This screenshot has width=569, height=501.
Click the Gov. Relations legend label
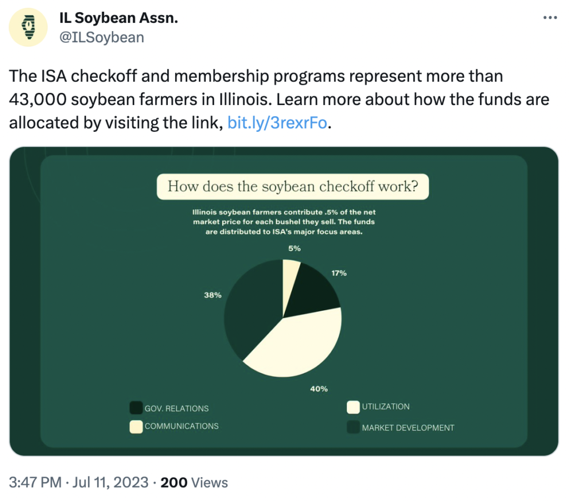point(177,409)
